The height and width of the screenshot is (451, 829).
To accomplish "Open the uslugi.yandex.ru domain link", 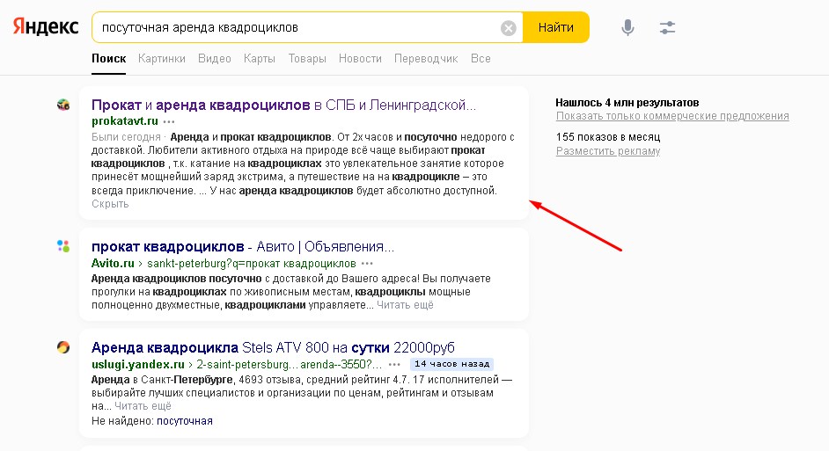I will (x=138, y=364).
